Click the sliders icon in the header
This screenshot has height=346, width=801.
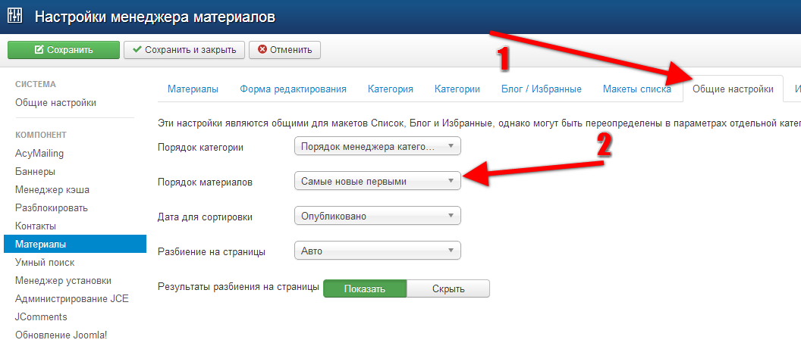click(x=15, y=16)
